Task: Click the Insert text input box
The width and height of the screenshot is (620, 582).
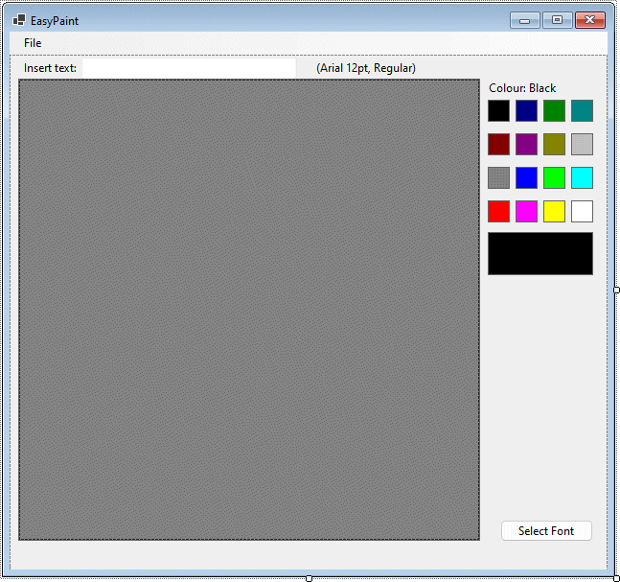Action: tap(189, 68)
